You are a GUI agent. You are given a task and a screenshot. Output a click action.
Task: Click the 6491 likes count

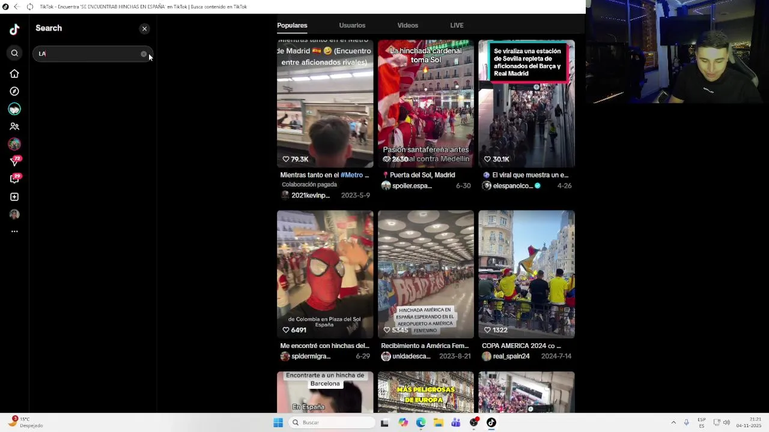click(298, 331)
